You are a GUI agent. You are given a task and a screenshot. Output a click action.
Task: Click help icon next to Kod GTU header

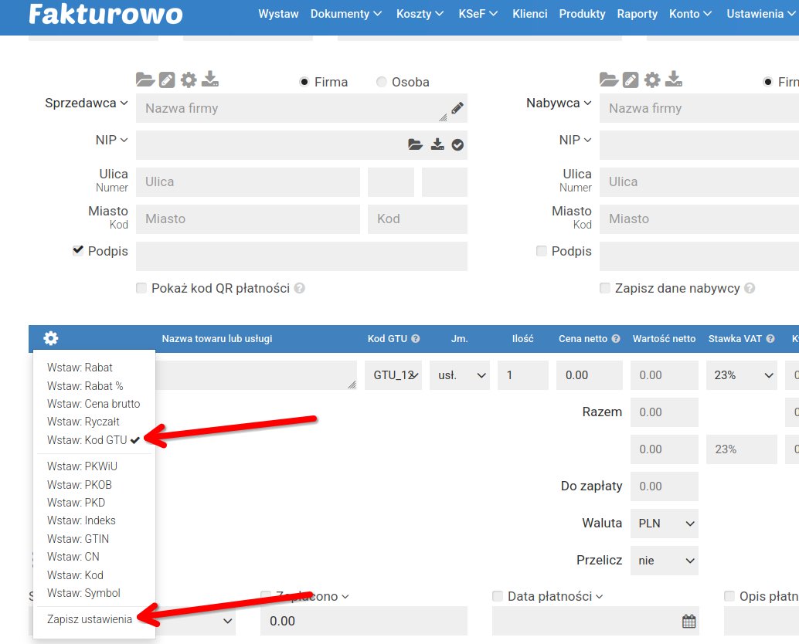pyautogui.click(x=416, y=339)
